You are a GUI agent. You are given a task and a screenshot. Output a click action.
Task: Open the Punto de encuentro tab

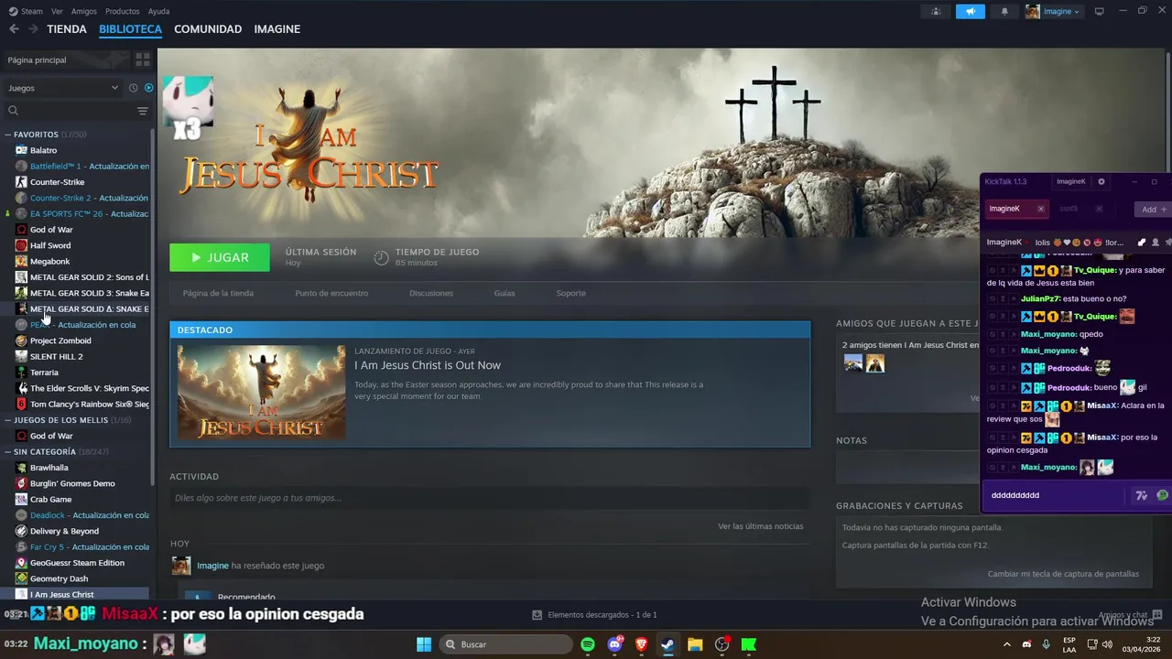[x=331, y=293]
